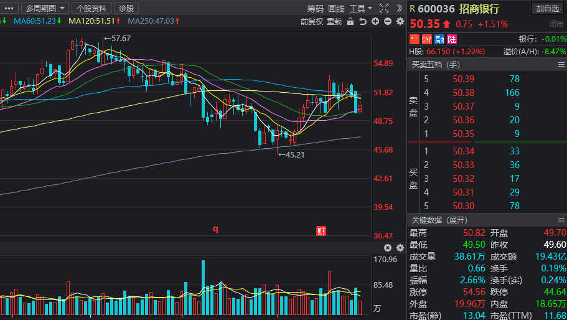Close the volume indicator panel

[388, 248]
